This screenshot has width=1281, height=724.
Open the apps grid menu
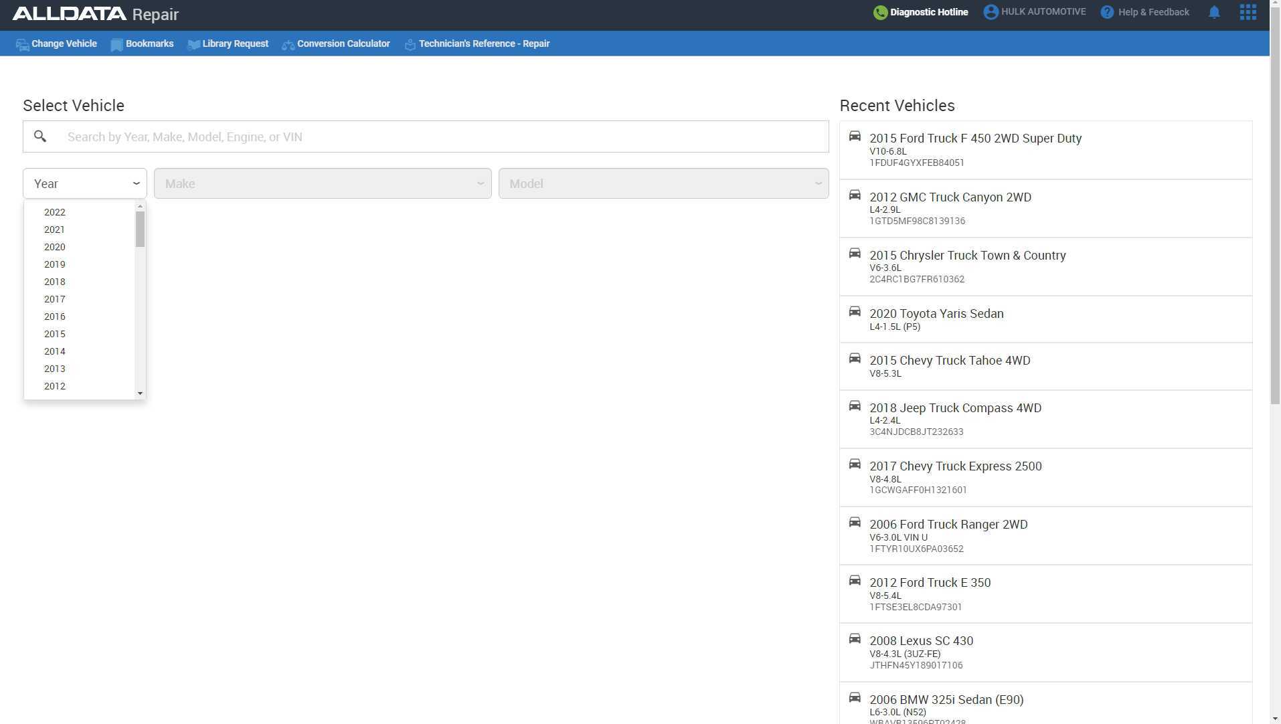point(1248,13)
